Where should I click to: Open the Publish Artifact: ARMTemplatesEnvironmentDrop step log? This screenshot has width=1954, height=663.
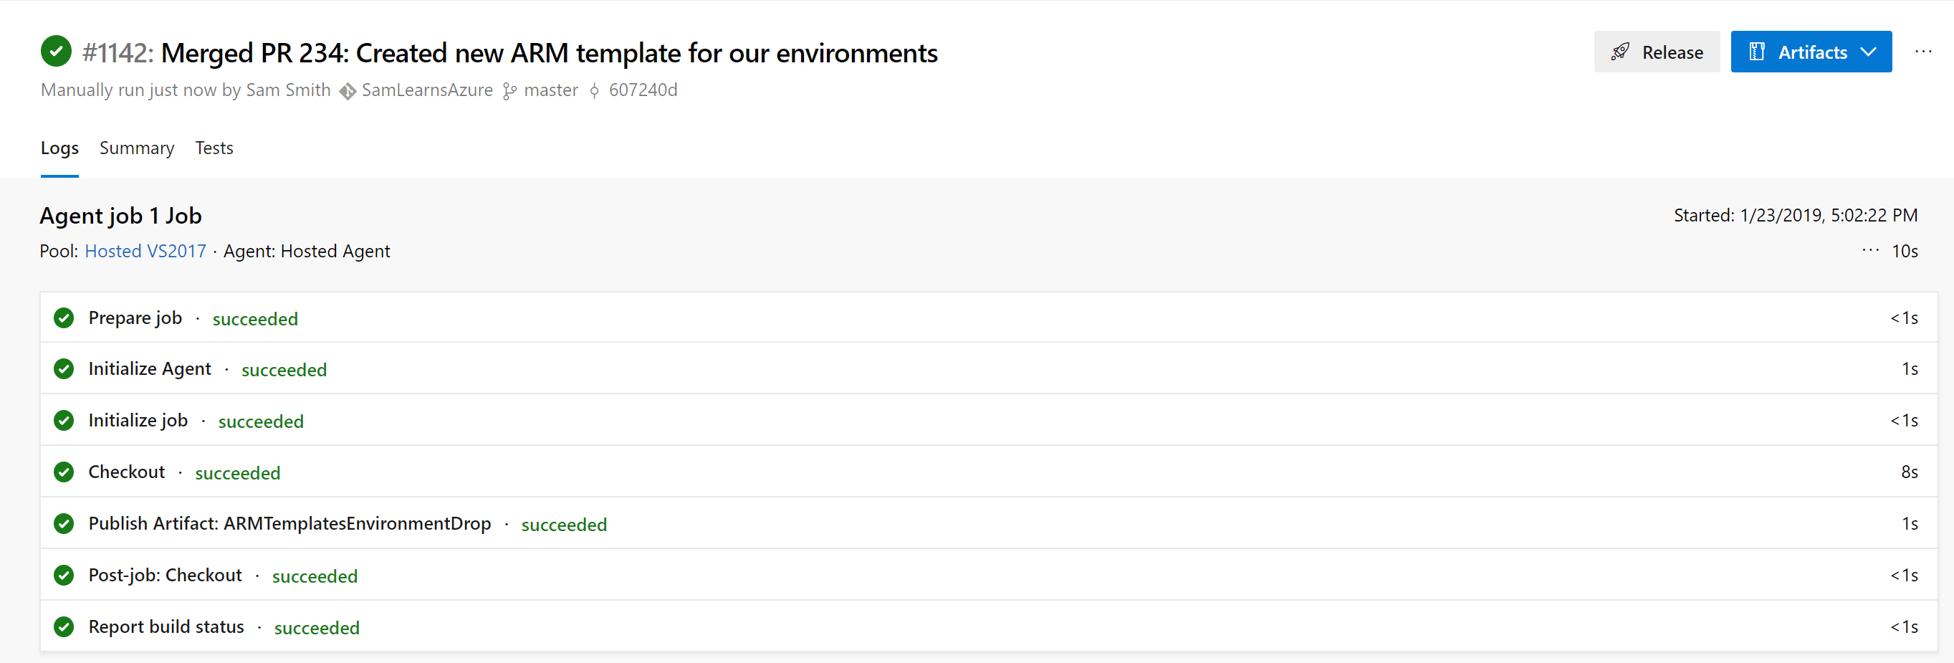tap(289, 523)
